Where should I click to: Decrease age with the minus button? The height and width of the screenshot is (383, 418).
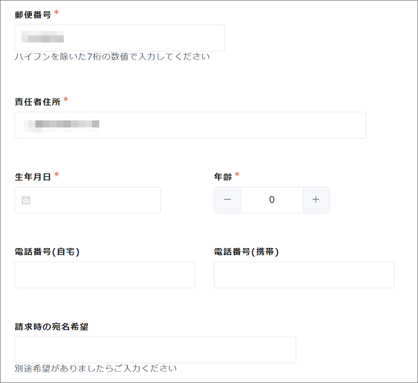click(x=227, y=200)
